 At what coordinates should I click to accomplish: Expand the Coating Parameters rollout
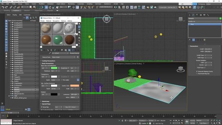pos(60,61)
